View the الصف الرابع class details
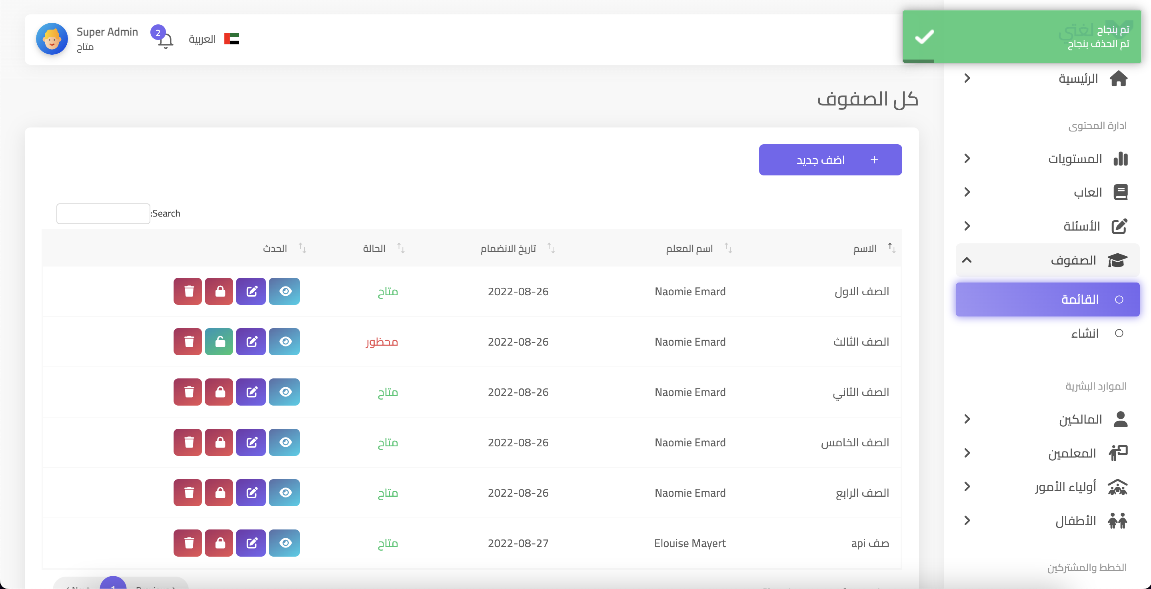This screenshot has width=1151, height=589. point(285,493)
